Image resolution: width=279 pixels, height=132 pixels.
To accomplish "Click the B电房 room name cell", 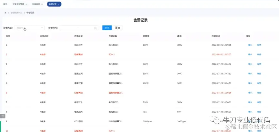I will click(x=43, y=121).
